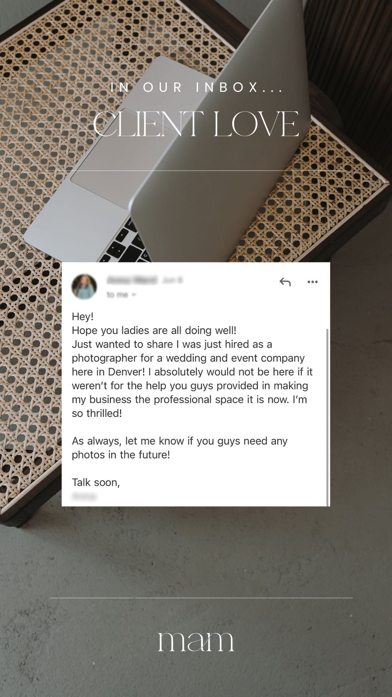The width and height of the screenshot is (392, 697).
Task: Click the divider line above the mam logo
Action: click(201, 598)
